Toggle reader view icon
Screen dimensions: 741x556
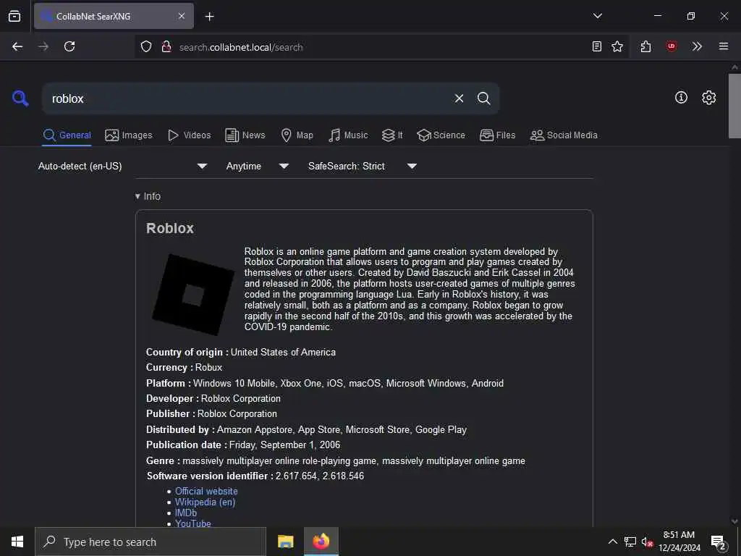coord(597,46)
